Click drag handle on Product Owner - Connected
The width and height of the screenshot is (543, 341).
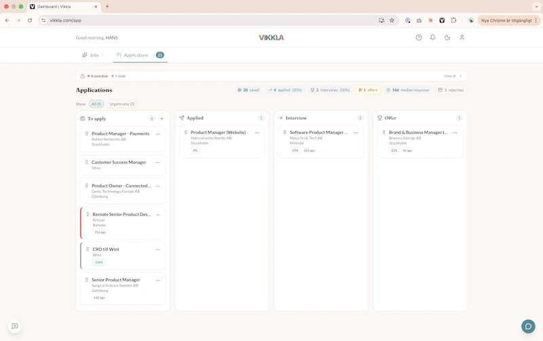[87, 185]
